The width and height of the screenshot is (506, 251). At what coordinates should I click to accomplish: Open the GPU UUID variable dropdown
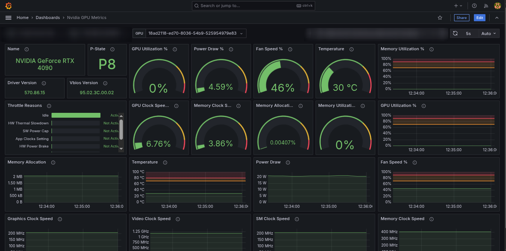[x=196, y=34]
